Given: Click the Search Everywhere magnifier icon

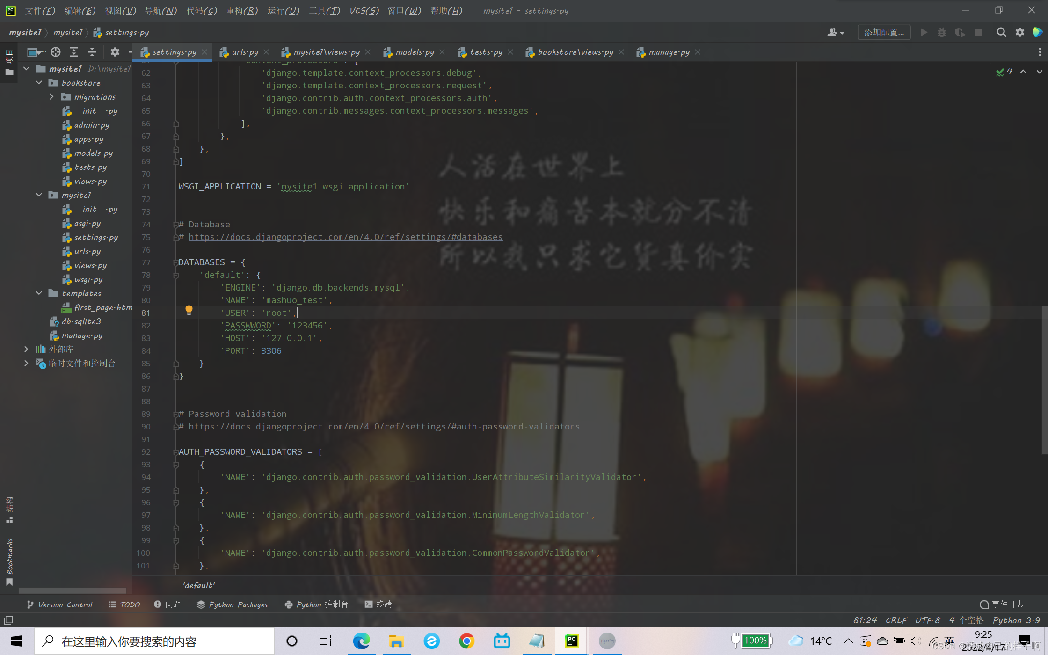Looking at the screenshot, I should tap(1001, 32).
